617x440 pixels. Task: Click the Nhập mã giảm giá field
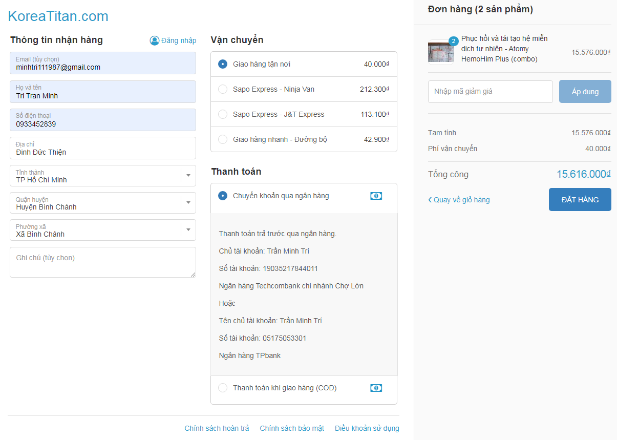click(490, 92)
